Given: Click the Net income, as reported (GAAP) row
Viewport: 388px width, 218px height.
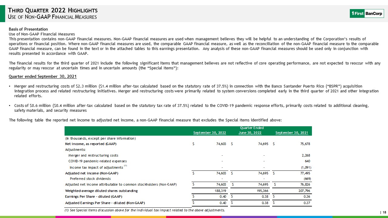Looking at the screenshot, I should coord(188,144).
